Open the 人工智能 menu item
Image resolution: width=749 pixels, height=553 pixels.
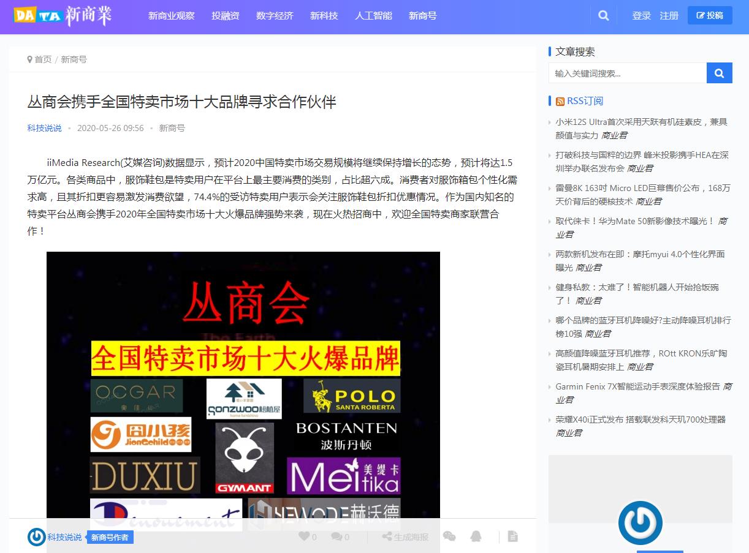pyautogui.click(x=374, y=16)
